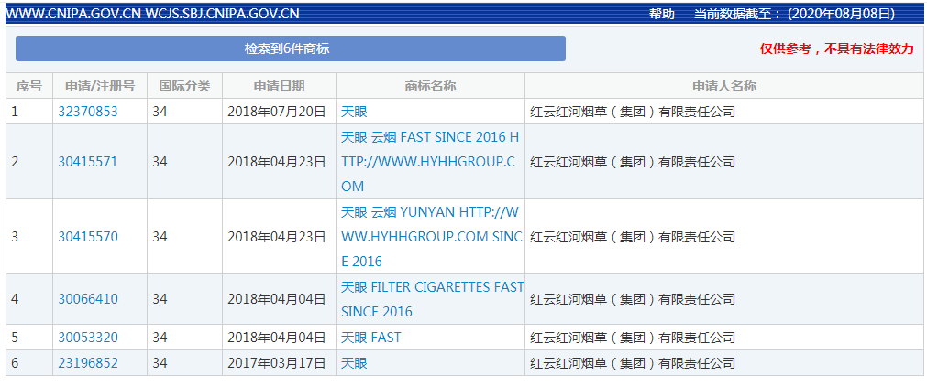The height and width of the screenshot is (386, 927).
Task: Click the 检索到6件商标 result bar
Action: click(291, 48)
